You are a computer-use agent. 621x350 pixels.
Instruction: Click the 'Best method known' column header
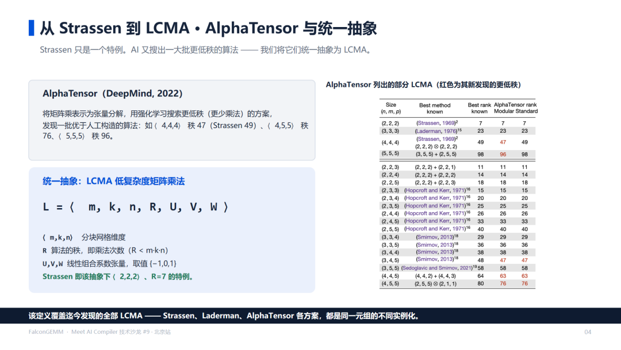(x=435, y=108)
